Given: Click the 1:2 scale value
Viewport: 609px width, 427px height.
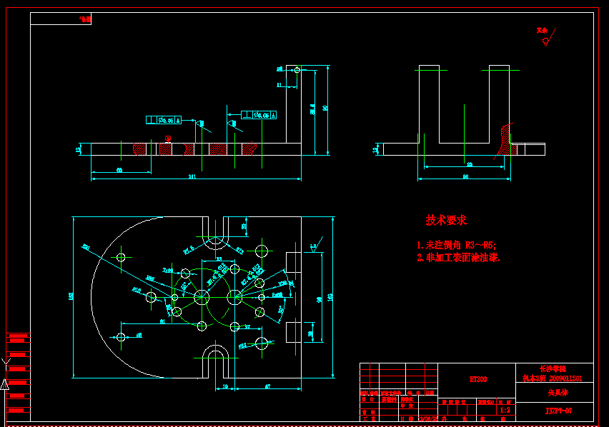Looking at the screenshot, I should coord(505,410).
